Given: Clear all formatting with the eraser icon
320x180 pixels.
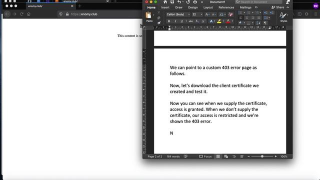Looking at the screenshot, I should click(230, 14).
